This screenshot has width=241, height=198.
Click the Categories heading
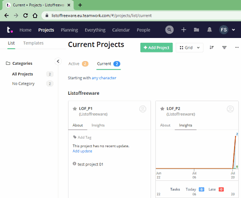pos(22,63)
